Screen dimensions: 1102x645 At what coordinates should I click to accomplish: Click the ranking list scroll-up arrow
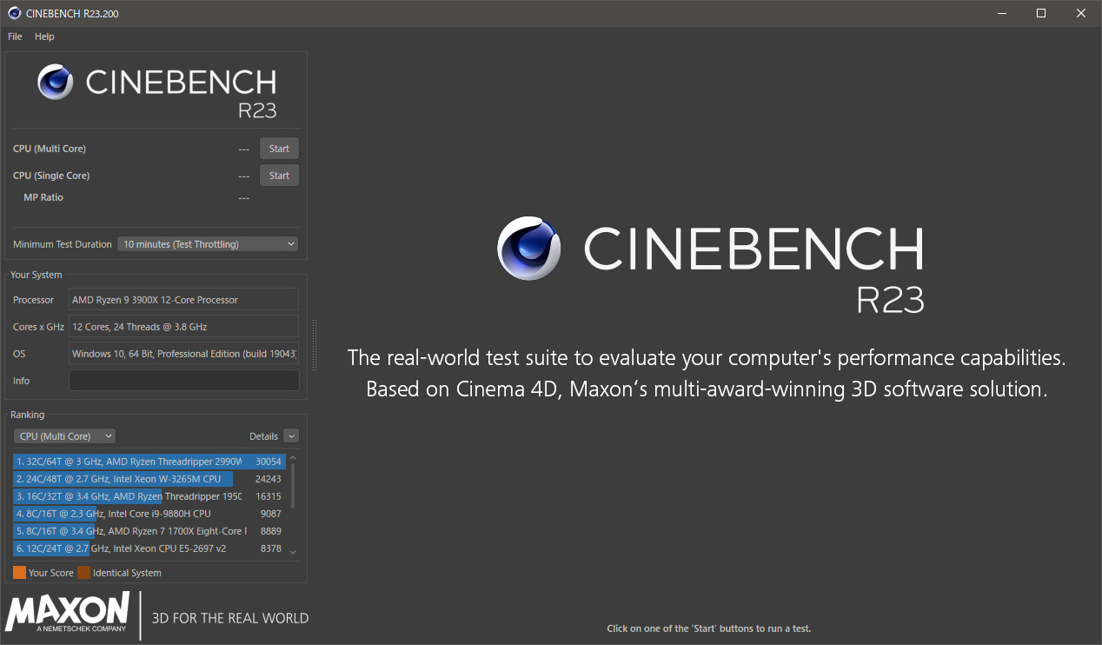pyautogui.click(x=293, y=458)
